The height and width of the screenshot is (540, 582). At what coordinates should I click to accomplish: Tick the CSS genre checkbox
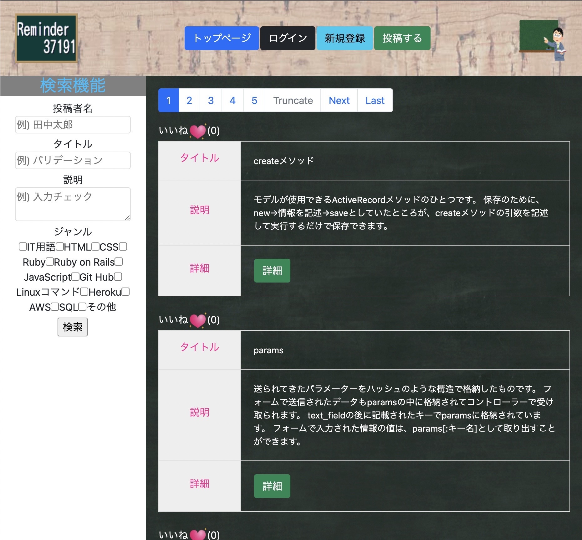pyautogui.click(x=95, y=247)
